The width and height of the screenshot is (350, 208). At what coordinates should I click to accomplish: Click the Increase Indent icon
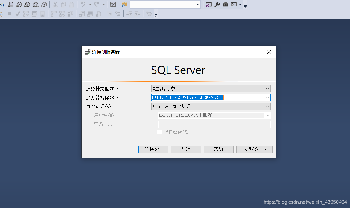click(x=137, y=14)
